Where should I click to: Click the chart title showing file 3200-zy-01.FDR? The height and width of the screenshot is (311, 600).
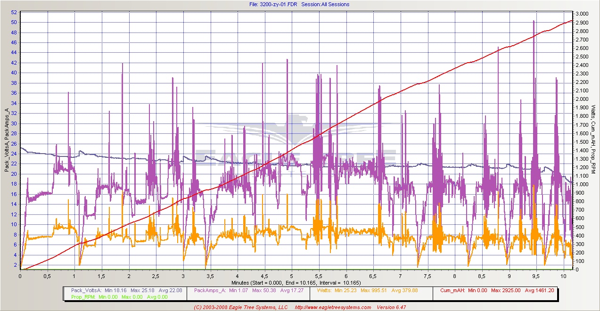coord(299,4)
